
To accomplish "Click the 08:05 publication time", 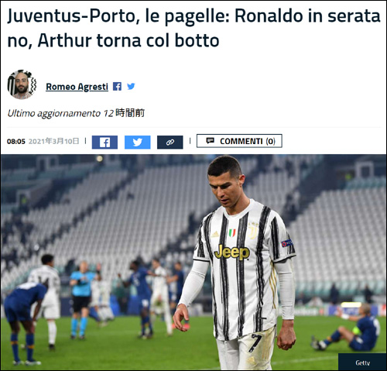I will tap(16, 142).
